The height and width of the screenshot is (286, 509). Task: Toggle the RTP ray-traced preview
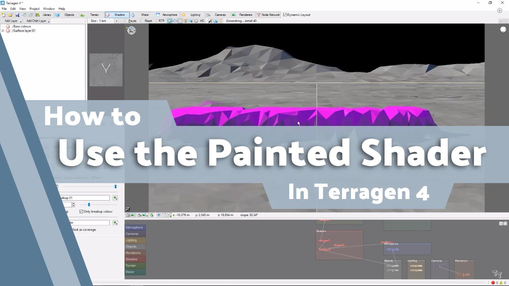(161, 21)
